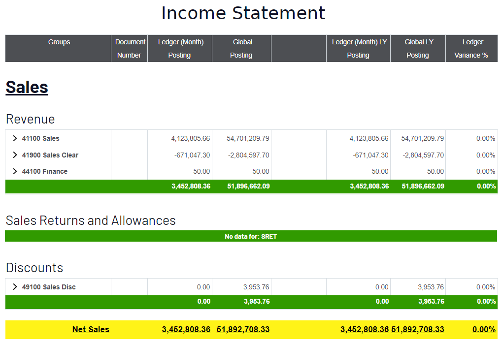Screen dimensions: 502x344
Task: Expand the 41900 Sales Clear row chevron
Action: 15,155
